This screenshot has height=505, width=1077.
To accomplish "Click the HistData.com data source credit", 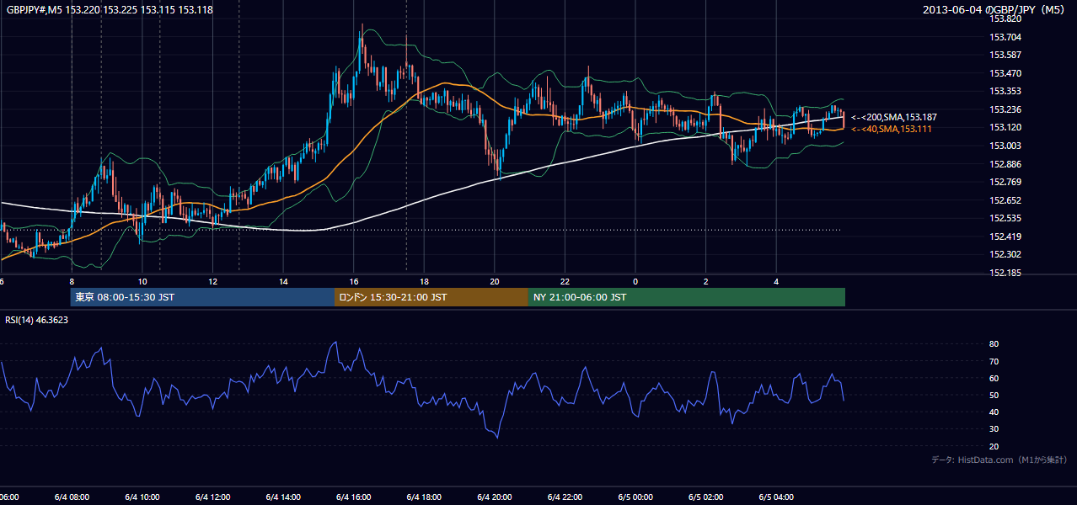I will [x=999, y=460].
